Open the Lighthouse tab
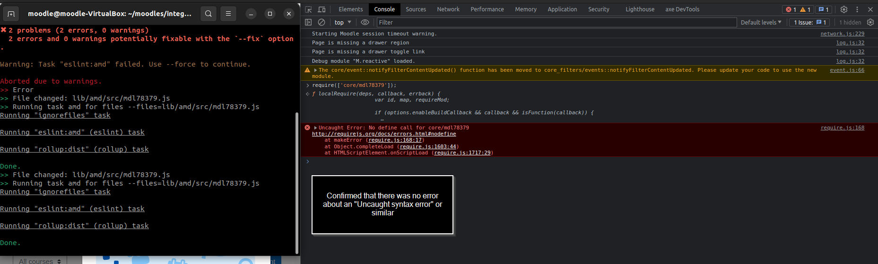The width and height of the screenshot is (878, 264). (x=640, y=9)
